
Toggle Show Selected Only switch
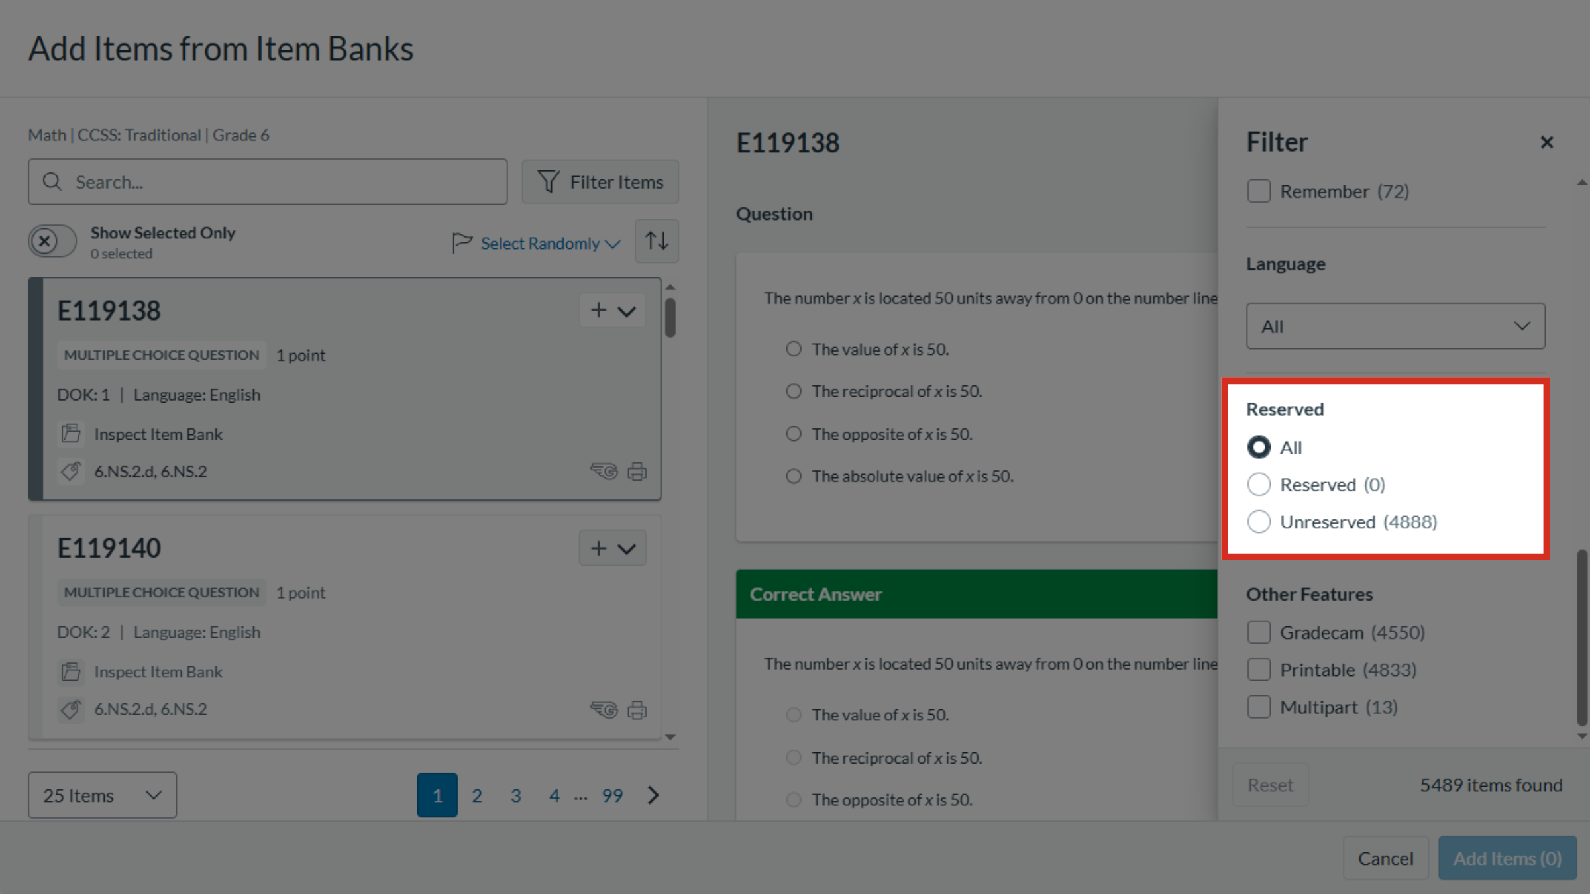[x=52, y=241]
